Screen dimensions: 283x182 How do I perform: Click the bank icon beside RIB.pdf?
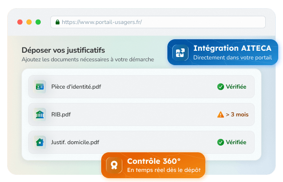point(40,114)
